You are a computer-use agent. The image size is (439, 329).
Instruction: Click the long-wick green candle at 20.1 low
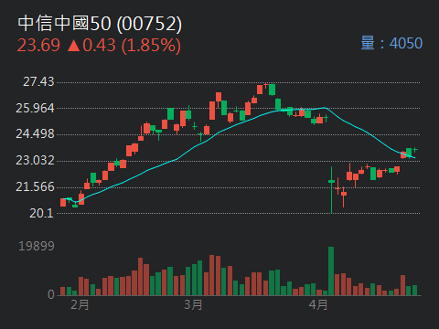331,190
